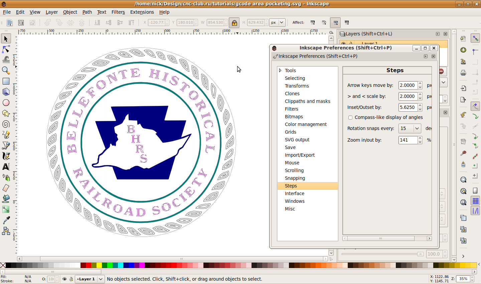The image size is (481, 284).
Task: Open the Object menu
Action: point(70,12)
